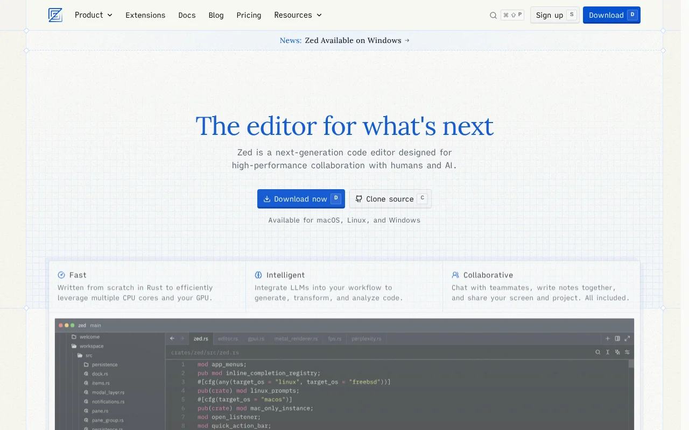
Task: Open search with the magnifier icon in the navbar
Action: [x=493, y=16]
